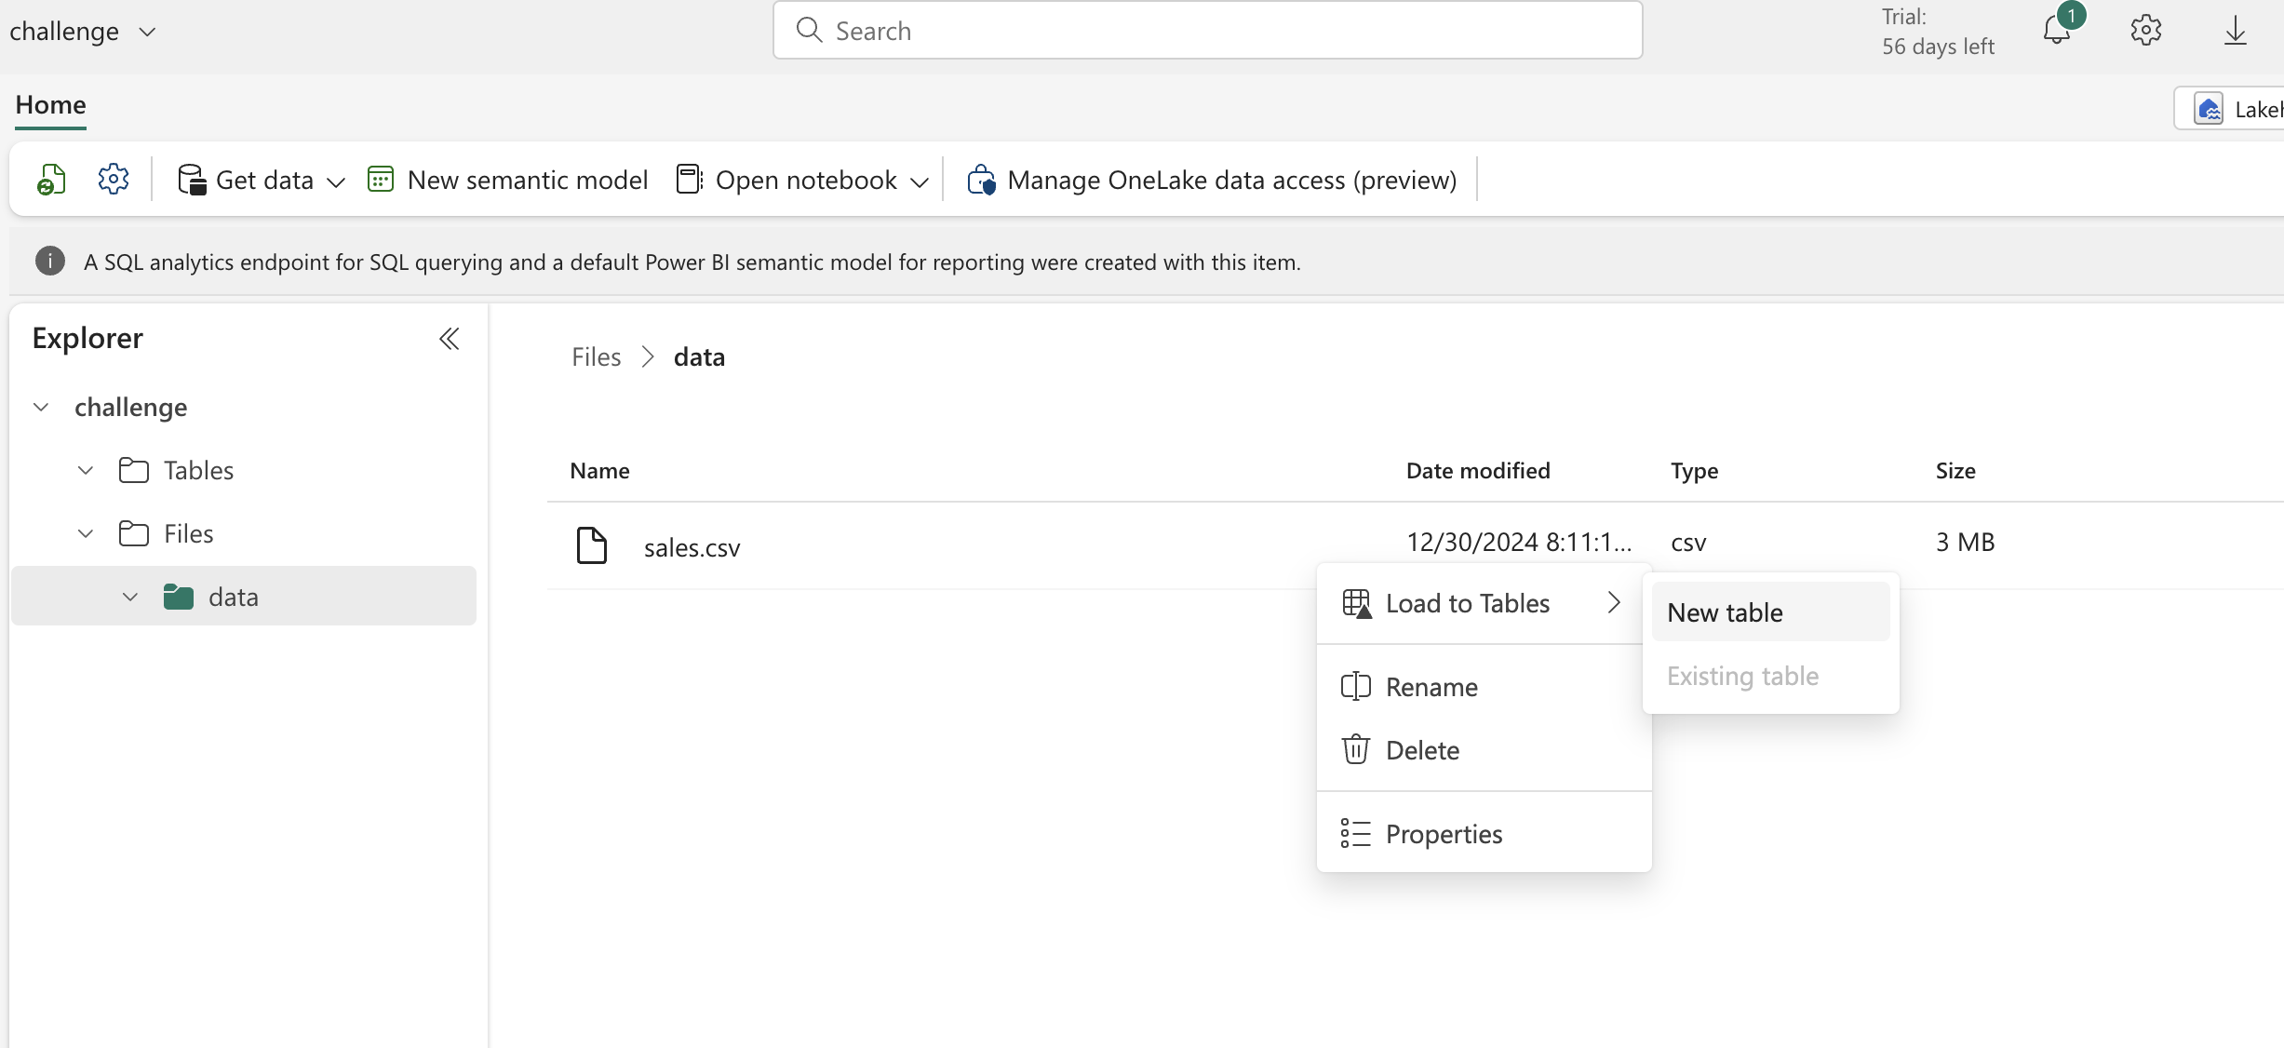Click the download icon in header
The width and height of the screenshot is (2284, 1048).
pos(2236,31)
